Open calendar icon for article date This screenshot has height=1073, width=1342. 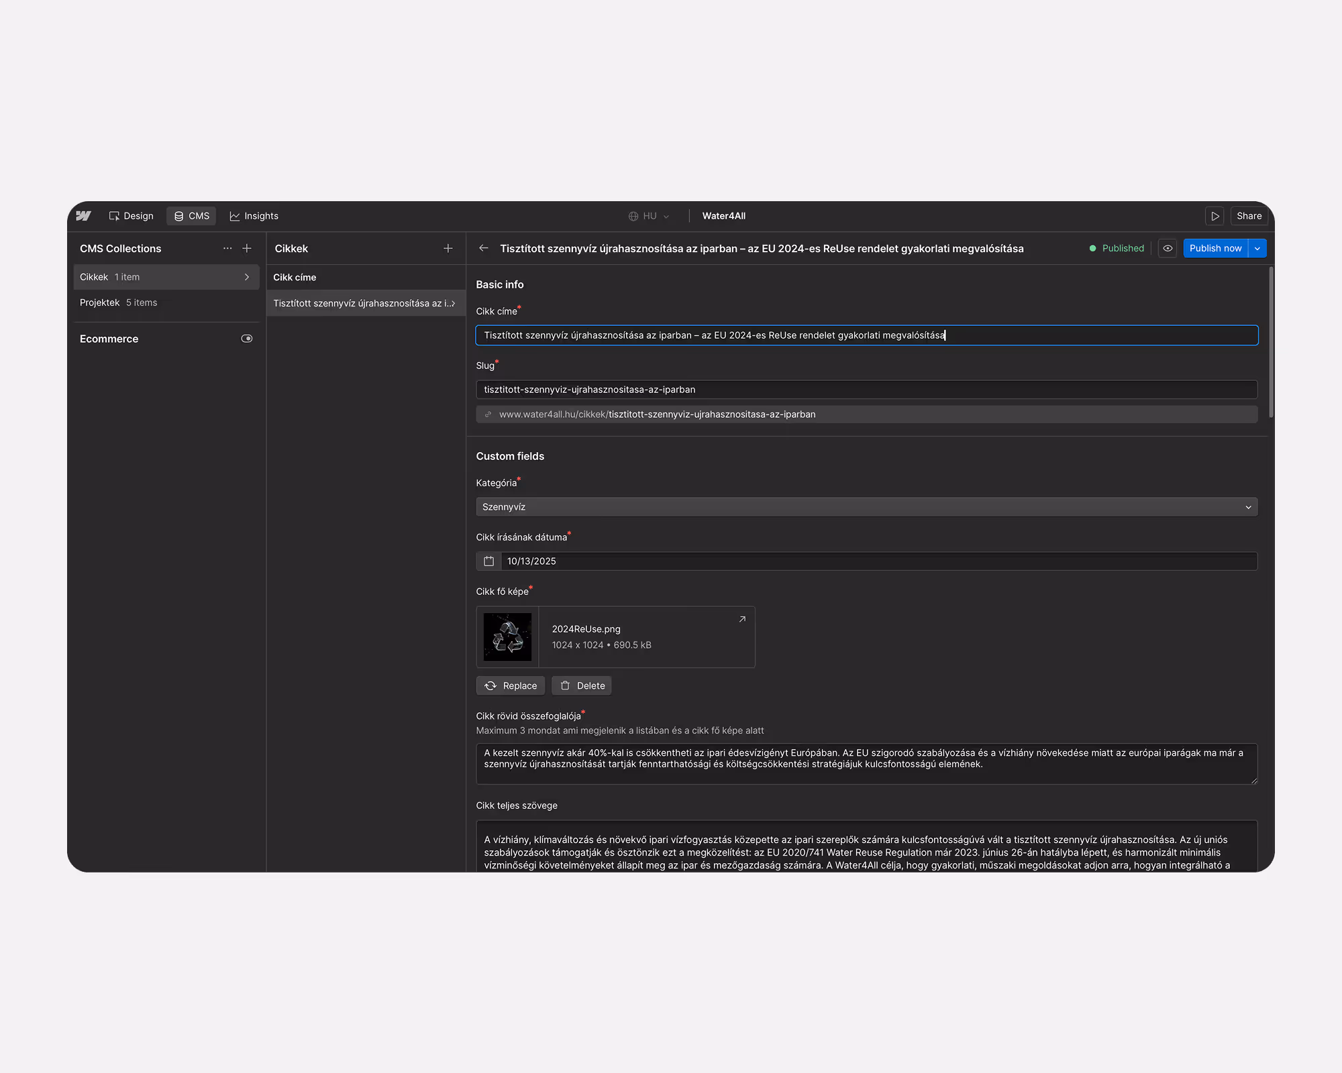488,561
